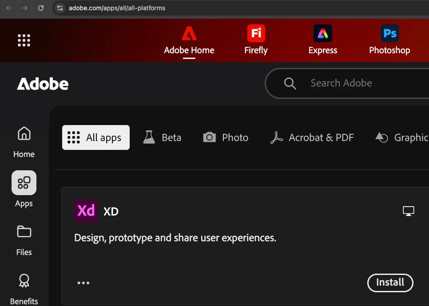This screenshot has height=306, width=429.
Task: Reload the browser page
Action: (x=41, y=8)
